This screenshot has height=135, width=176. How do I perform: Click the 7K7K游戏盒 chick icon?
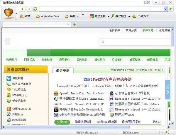click(9, 90)
